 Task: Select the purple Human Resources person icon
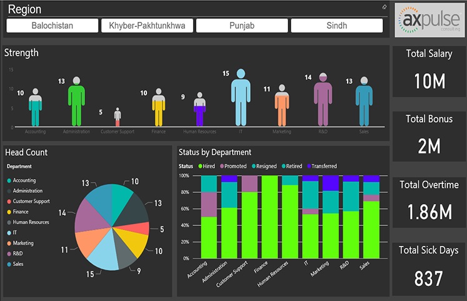pyautogui.click(x=199, y=111)
